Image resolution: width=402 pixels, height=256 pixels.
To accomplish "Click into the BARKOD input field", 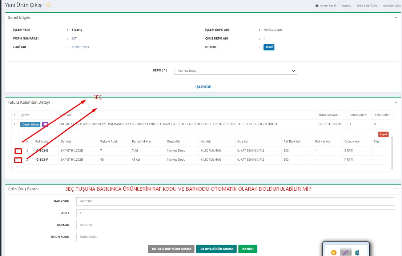I will point(235,225).
